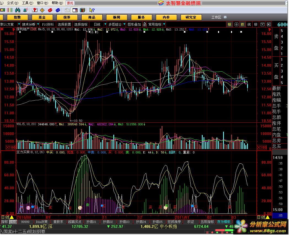Select the 狂抓涨停 indicator tab

tap(174, 222)
